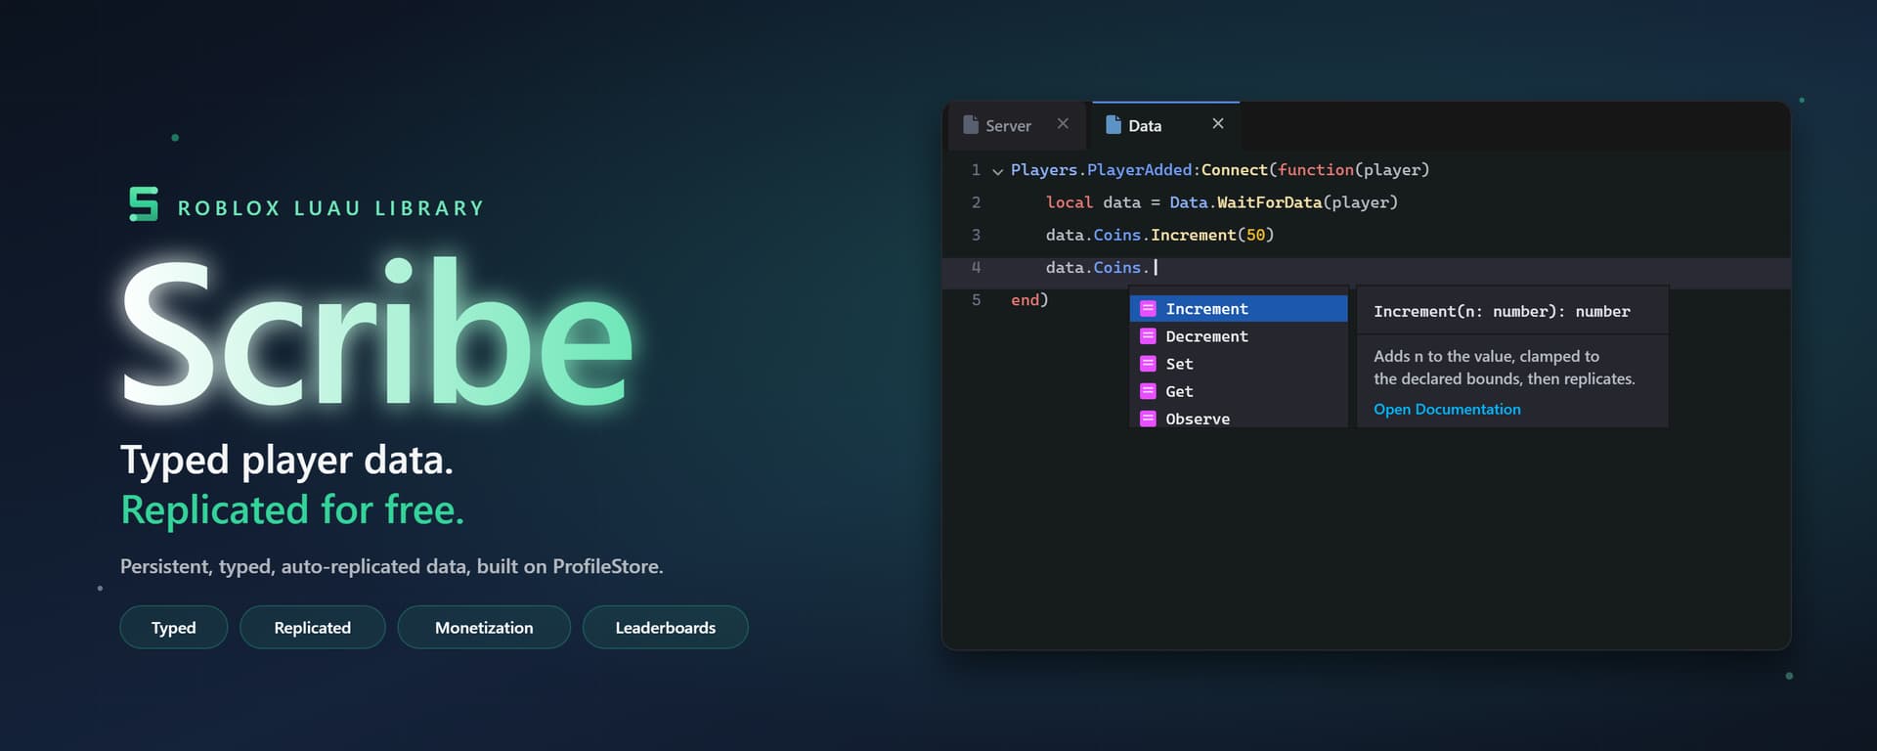
Task: Collapse the code fold on line 1
Action: pos(997,171)
